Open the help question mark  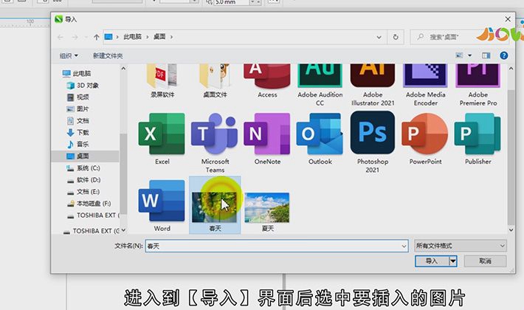coord(503,55)
